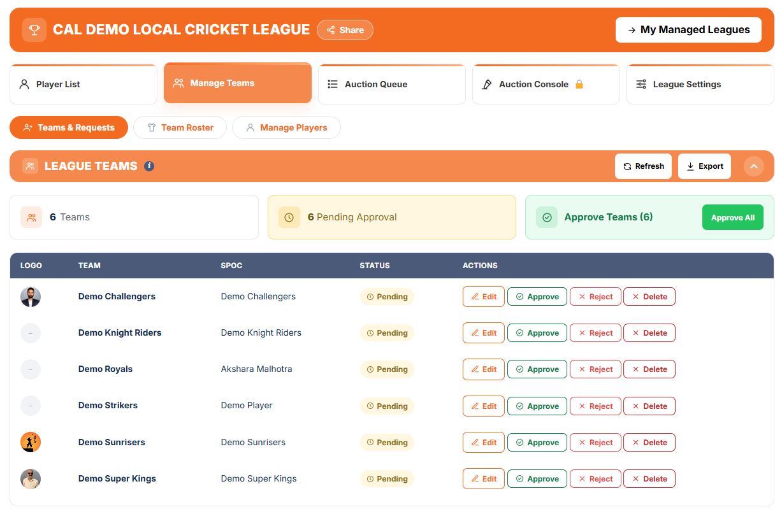Open Demo Sunrisers team logo
This screenshot has width=782, height=514.
[x=31, y=442]
